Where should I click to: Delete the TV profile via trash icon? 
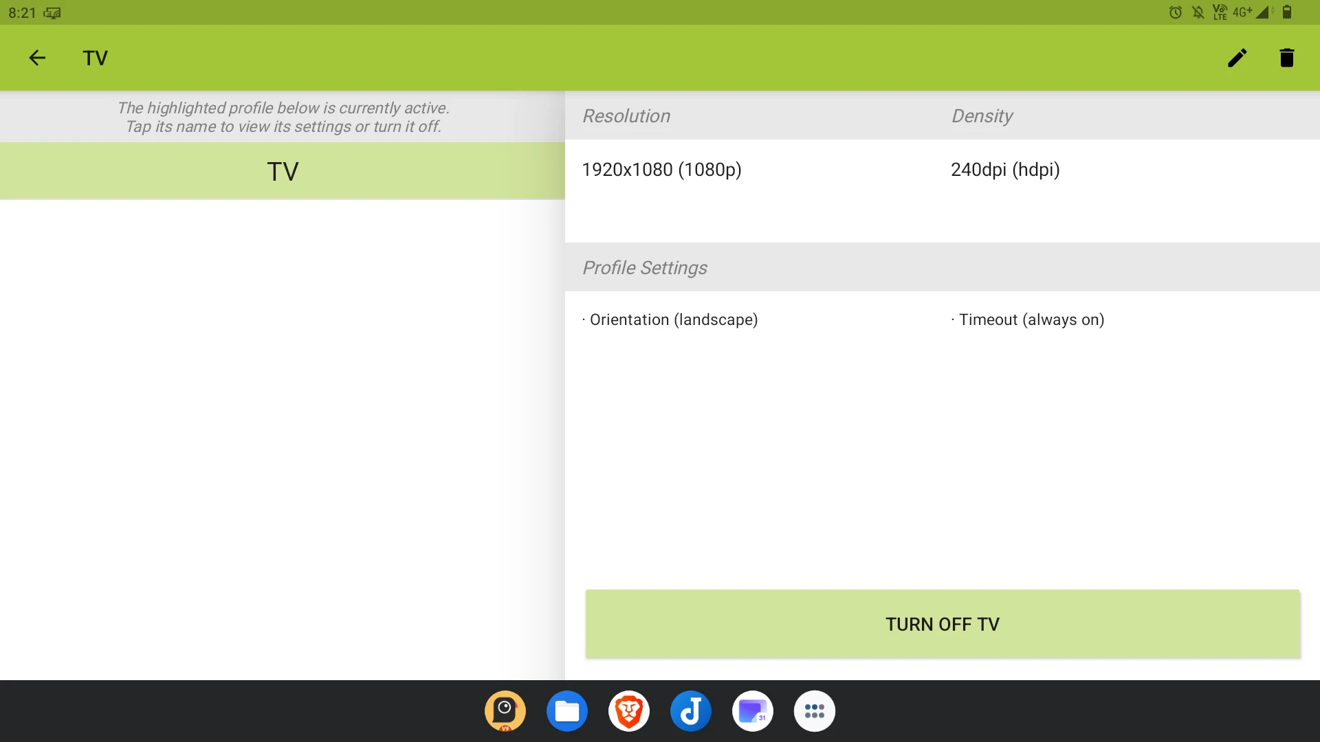pos(1286,58)
